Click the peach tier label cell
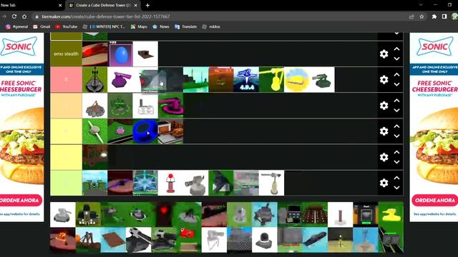The height and width of the screenshot is (257, 458). (67, 106)
